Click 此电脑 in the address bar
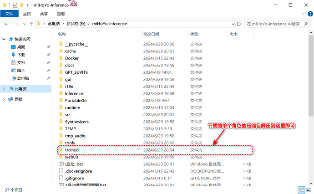 [54, 24]
